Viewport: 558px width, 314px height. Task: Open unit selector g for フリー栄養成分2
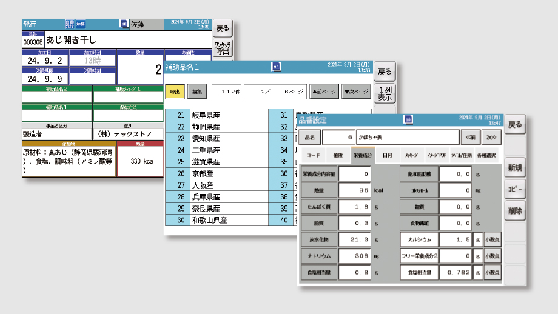[478, 256]
